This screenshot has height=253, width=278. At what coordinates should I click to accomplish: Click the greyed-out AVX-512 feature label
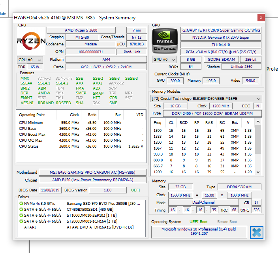[116, 83]
